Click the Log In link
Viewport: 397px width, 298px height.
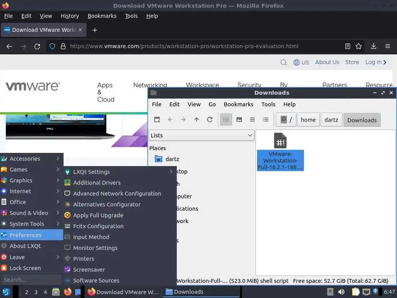click(376, 62)
